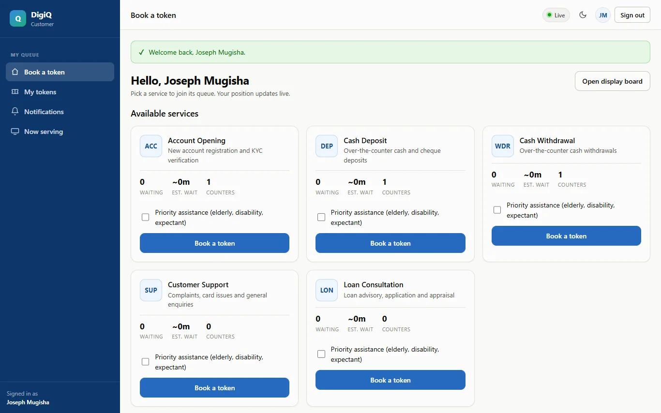Enable priority assistance for Account Opening
661x413 pixels.
click(145, 217)
